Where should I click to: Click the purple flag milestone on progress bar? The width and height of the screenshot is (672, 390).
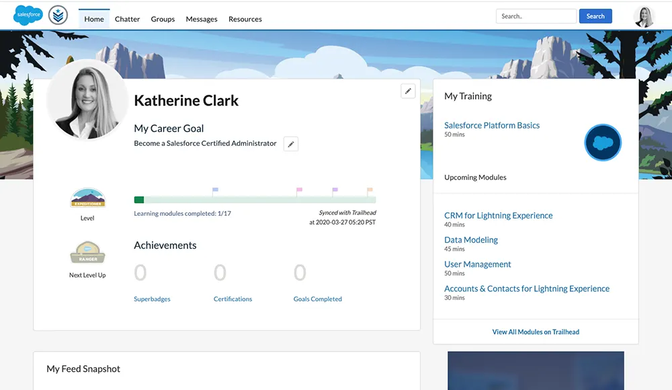click(335, 190)
